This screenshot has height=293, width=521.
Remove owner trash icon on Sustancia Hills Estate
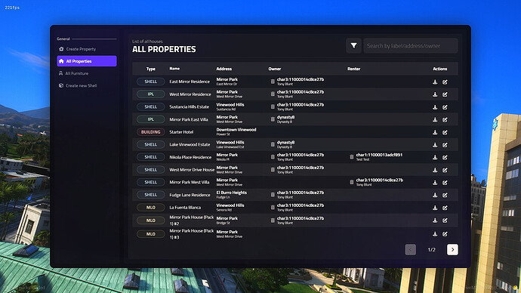click(x=273, y=106)
